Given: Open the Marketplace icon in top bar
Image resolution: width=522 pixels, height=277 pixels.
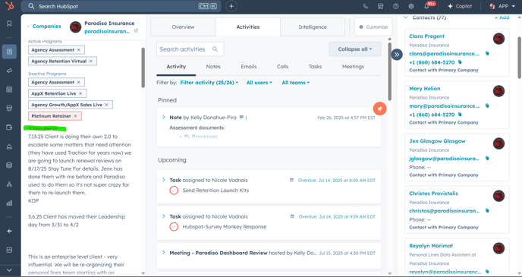Looking at the screenshot, I should pyautogui.click(x=381, y=6).
